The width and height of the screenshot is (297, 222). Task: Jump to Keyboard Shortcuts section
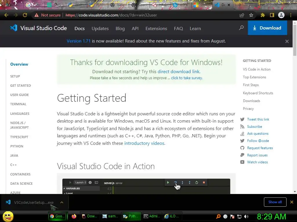click(x=258, y=93)
